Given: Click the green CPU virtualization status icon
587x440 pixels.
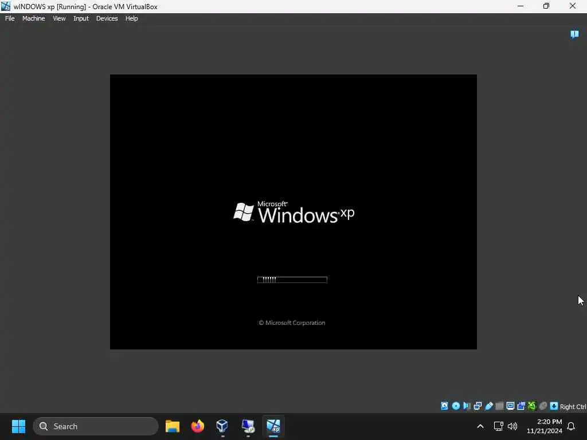Looking at the screenshot, I should (532, 406).
